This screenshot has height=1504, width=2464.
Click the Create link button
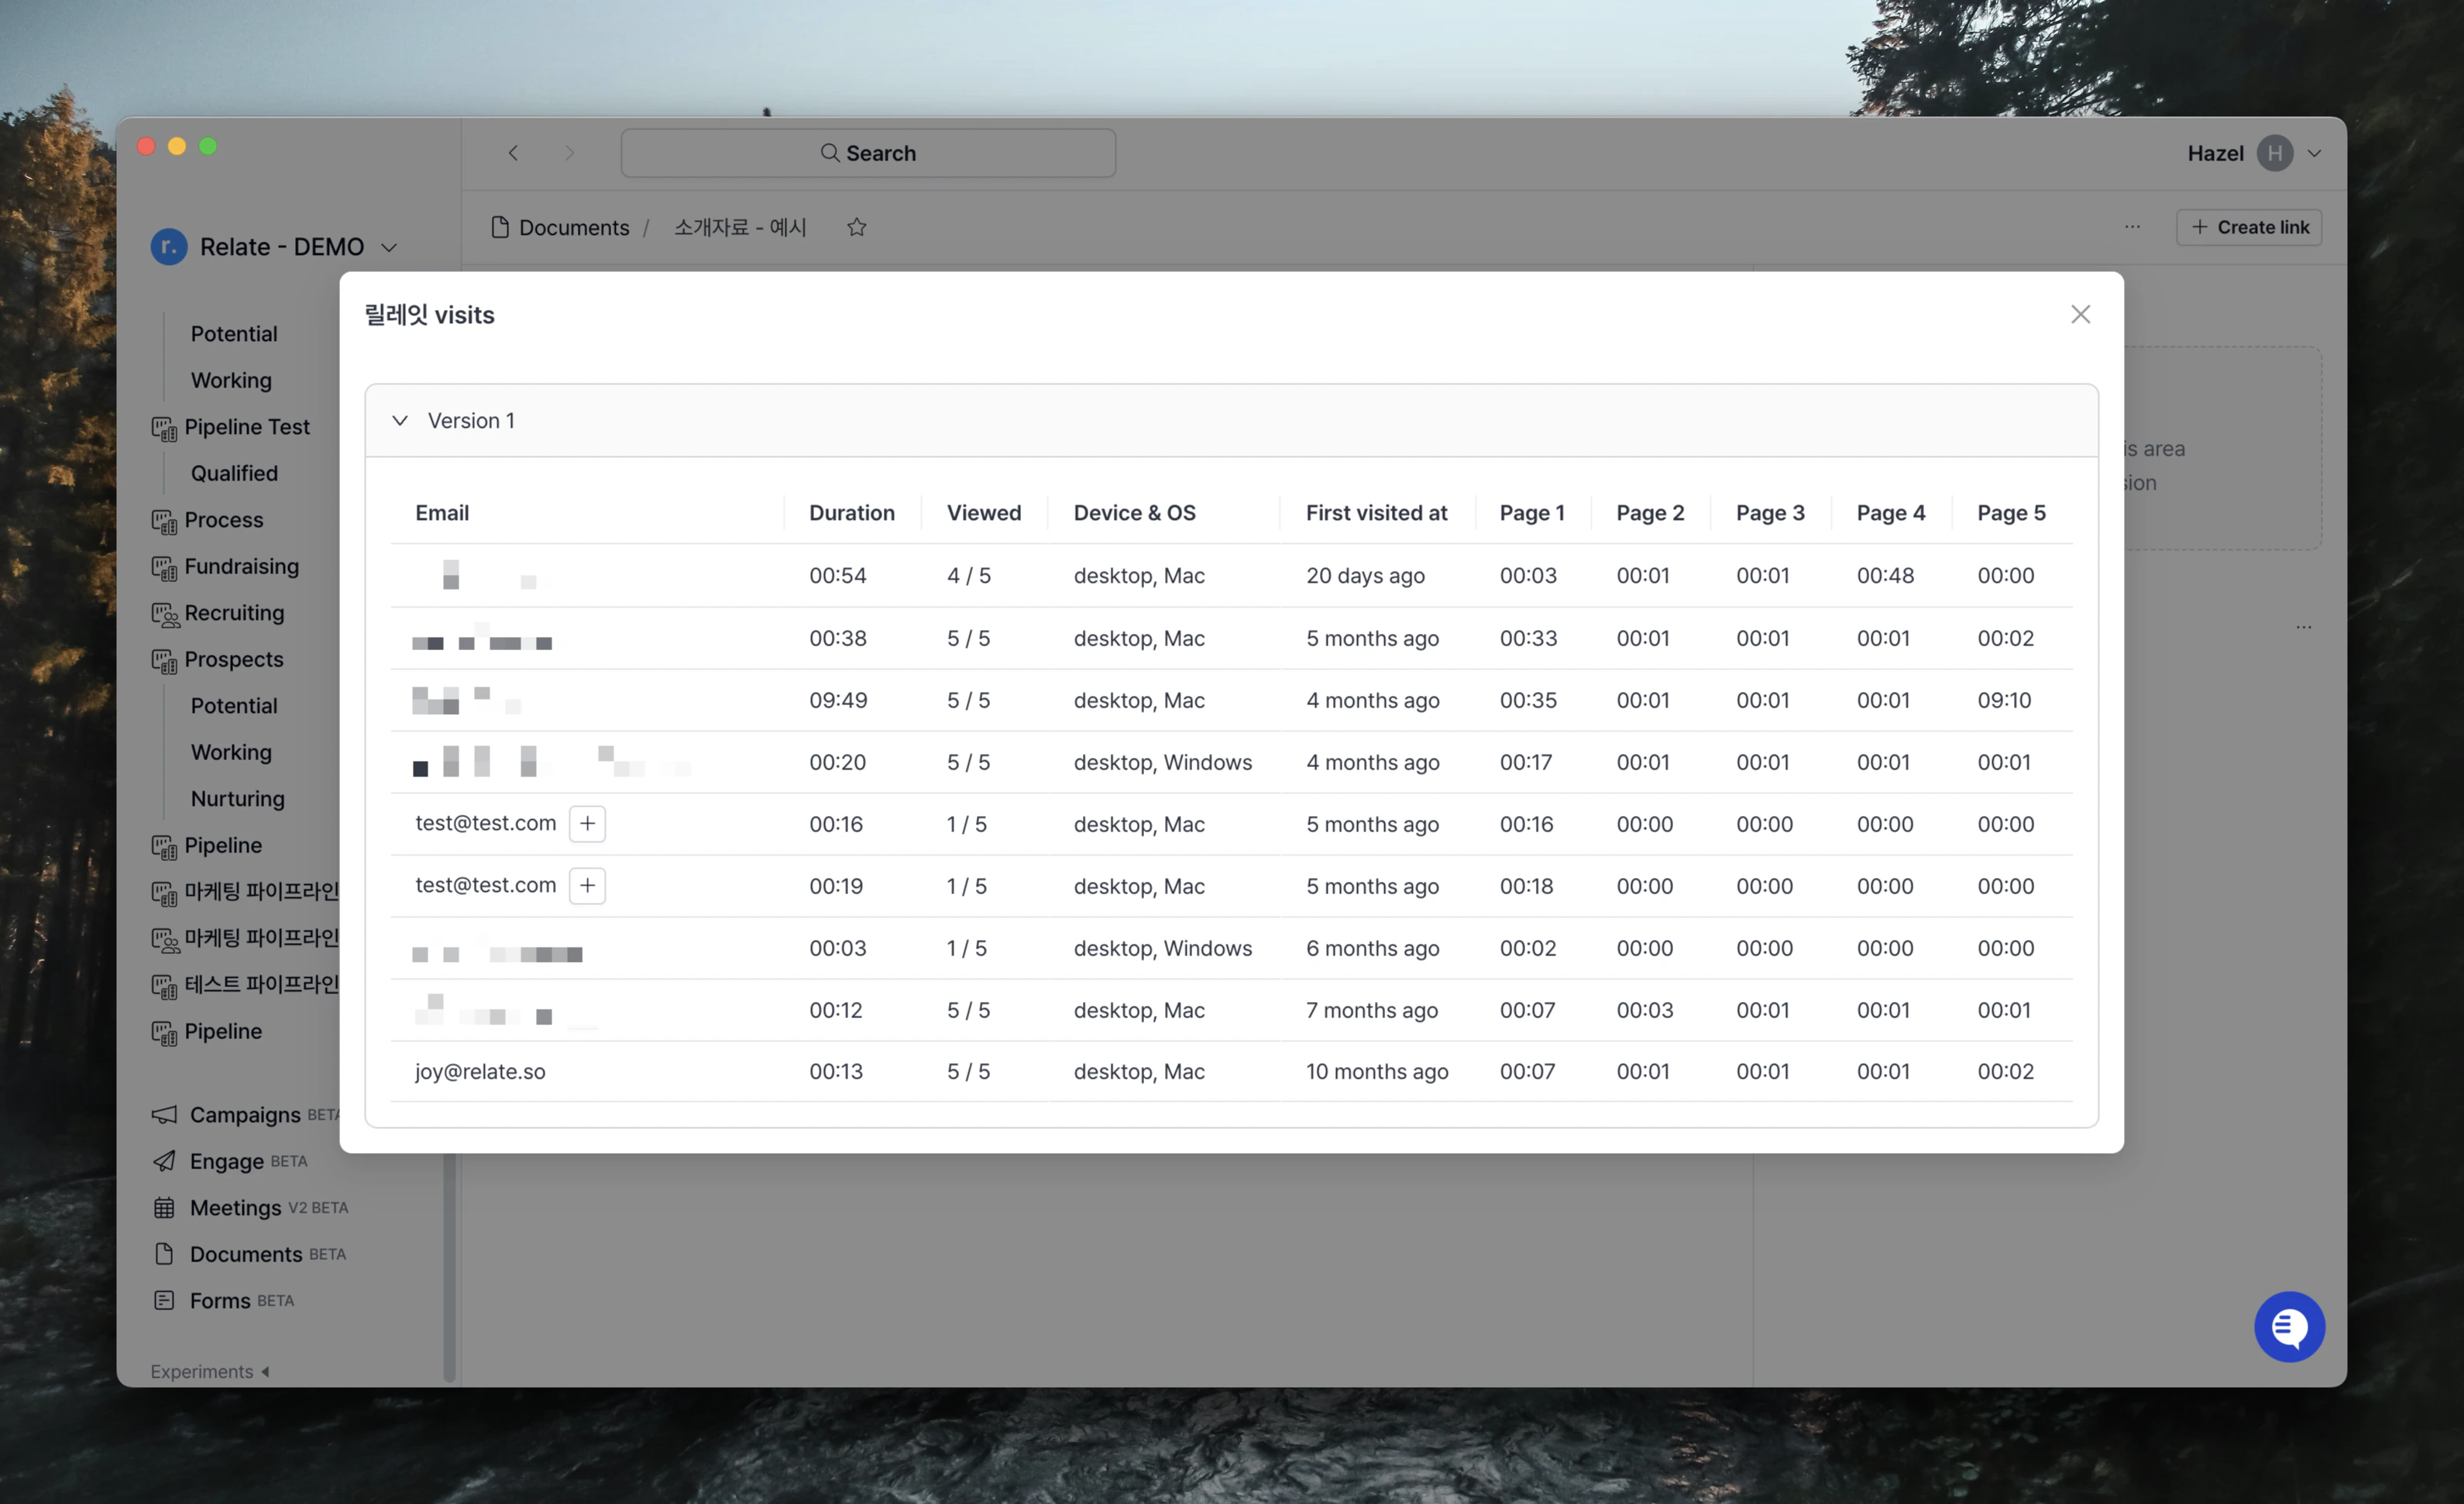[x=2249, y=227]
